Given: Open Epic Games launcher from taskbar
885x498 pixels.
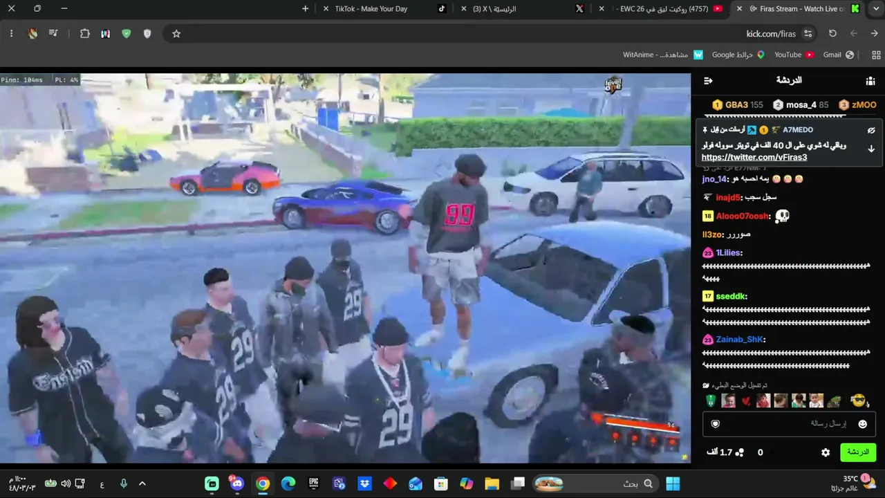Looking at the screenshot, I should tap(314, 483).
